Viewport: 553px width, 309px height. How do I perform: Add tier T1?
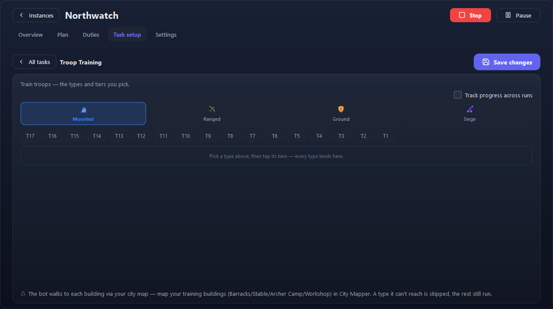pyautogui.click(x=386, y=136)
